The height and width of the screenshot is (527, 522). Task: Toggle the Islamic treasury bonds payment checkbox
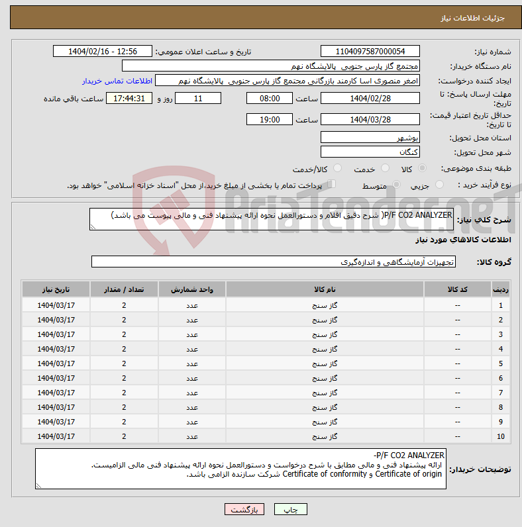pyautogui.click(x=332, y=184)
